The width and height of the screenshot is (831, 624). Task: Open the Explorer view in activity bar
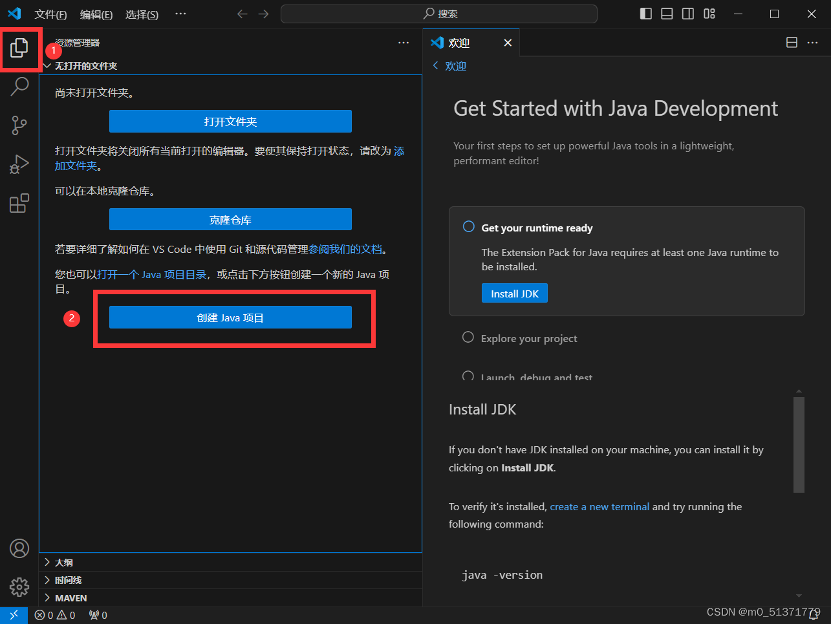pos(19,47)
